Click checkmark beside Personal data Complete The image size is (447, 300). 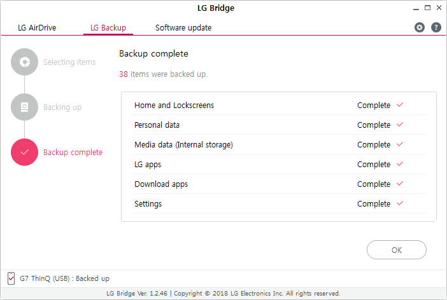400,125
